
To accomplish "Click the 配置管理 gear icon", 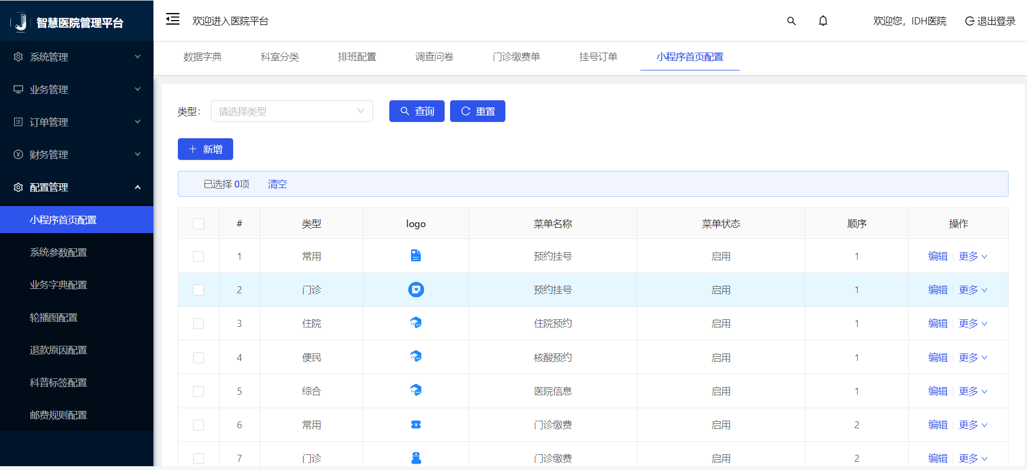I will point(18,187).
